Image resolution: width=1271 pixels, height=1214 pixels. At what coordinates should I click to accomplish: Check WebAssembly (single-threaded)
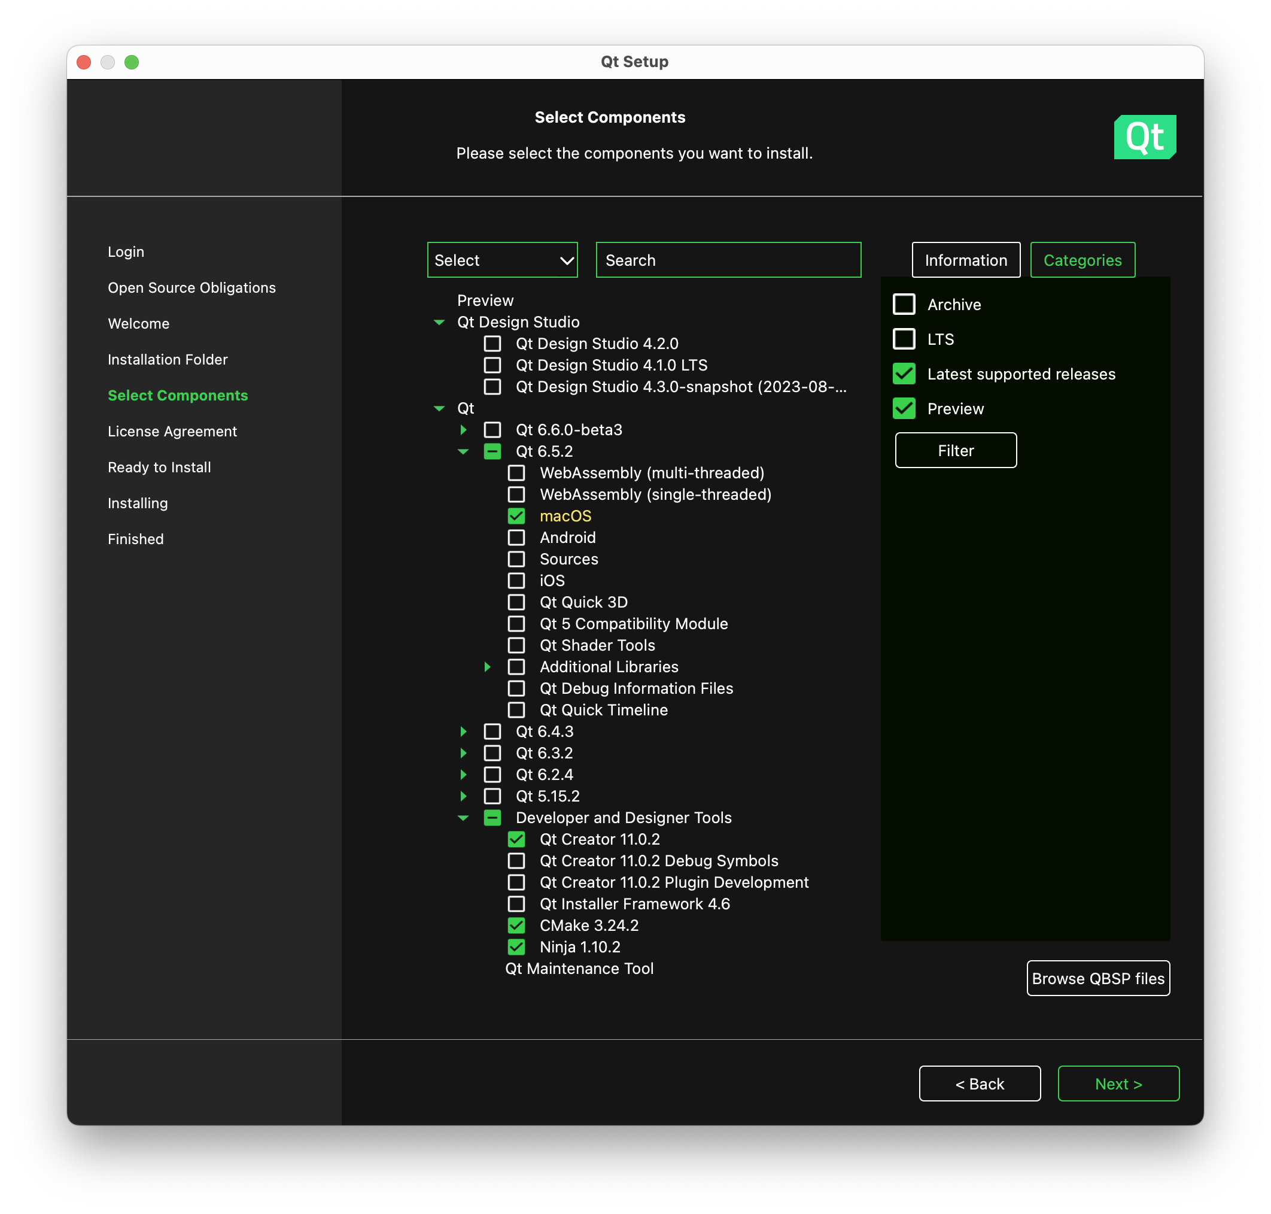[516, 494]
